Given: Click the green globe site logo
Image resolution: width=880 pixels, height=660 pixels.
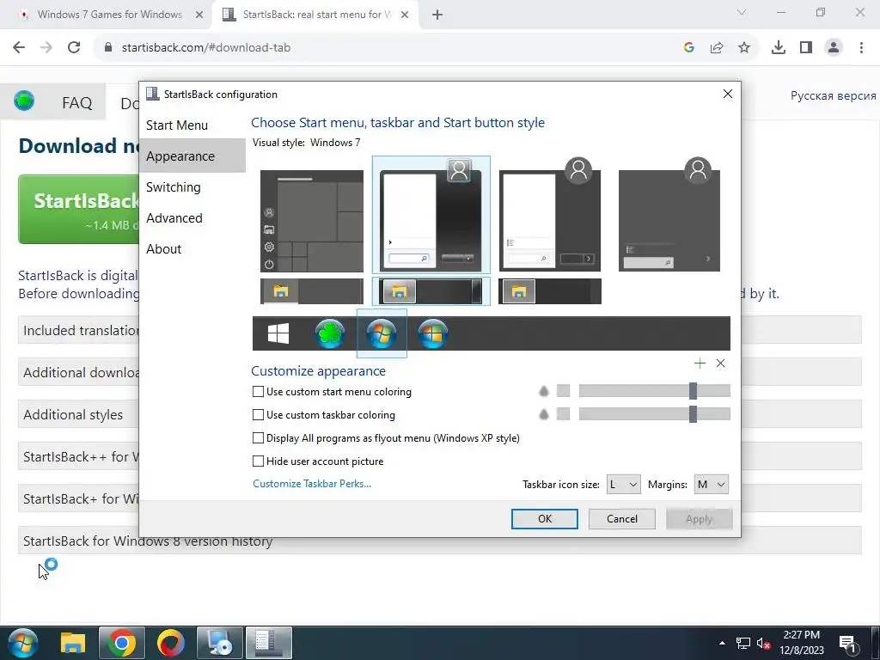Looking at the screenshot, I should coord(24,101).
